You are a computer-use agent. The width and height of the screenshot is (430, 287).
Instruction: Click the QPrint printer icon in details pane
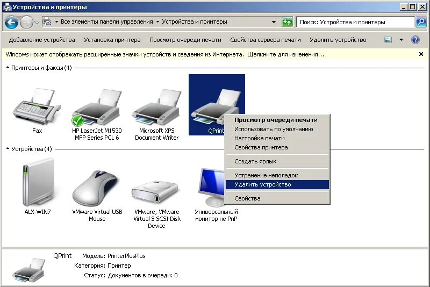coord(29,270)
